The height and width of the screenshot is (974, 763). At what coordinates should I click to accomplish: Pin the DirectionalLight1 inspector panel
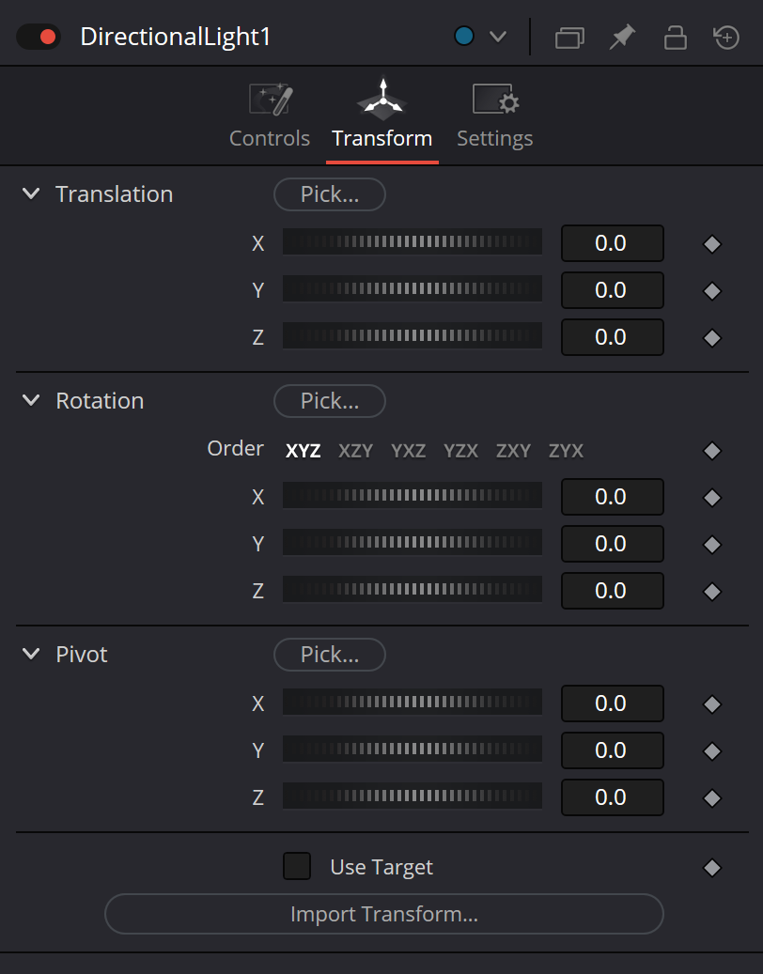tap(622, 37)
